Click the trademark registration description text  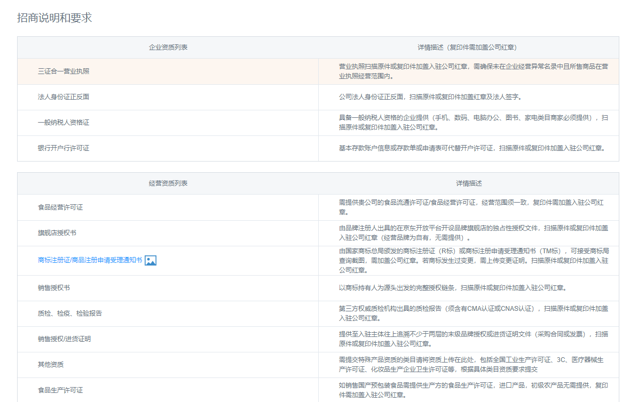(x=474, y=261)
